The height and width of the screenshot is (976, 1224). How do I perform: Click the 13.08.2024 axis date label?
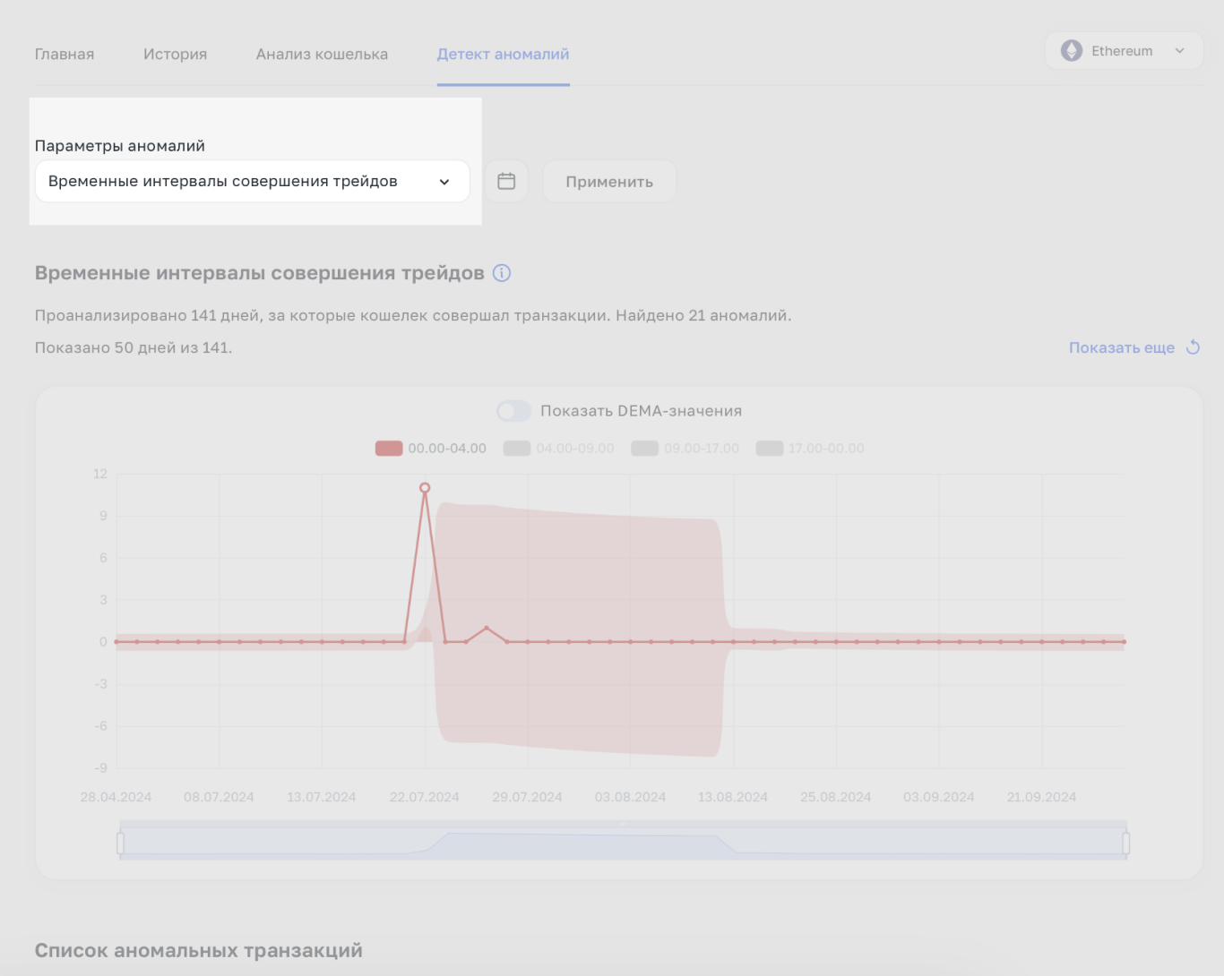(x=733, y=797)
